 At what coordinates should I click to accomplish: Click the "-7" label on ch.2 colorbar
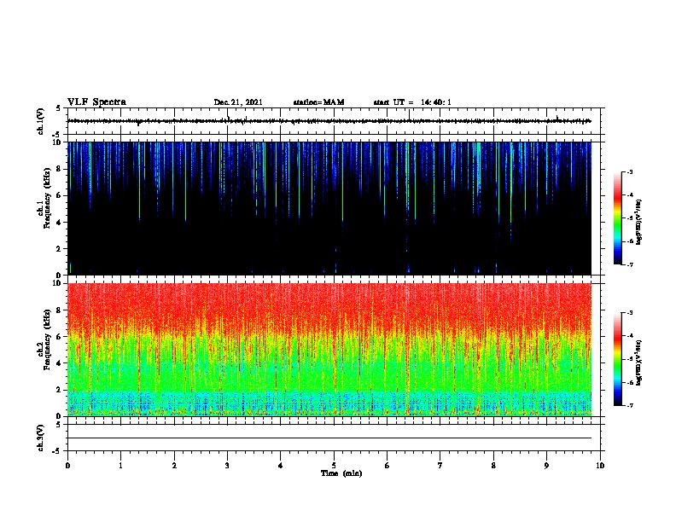point(629,405)
